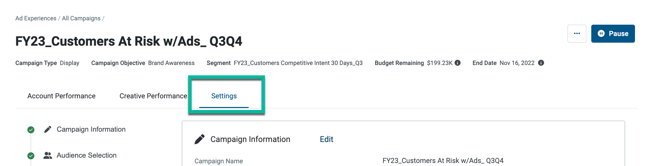
Task: Click the Campaign Name value field
Action: [443, 161]
